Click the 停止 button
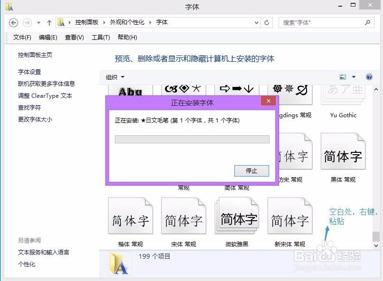 pyautogui.click(x=252, y=170)
